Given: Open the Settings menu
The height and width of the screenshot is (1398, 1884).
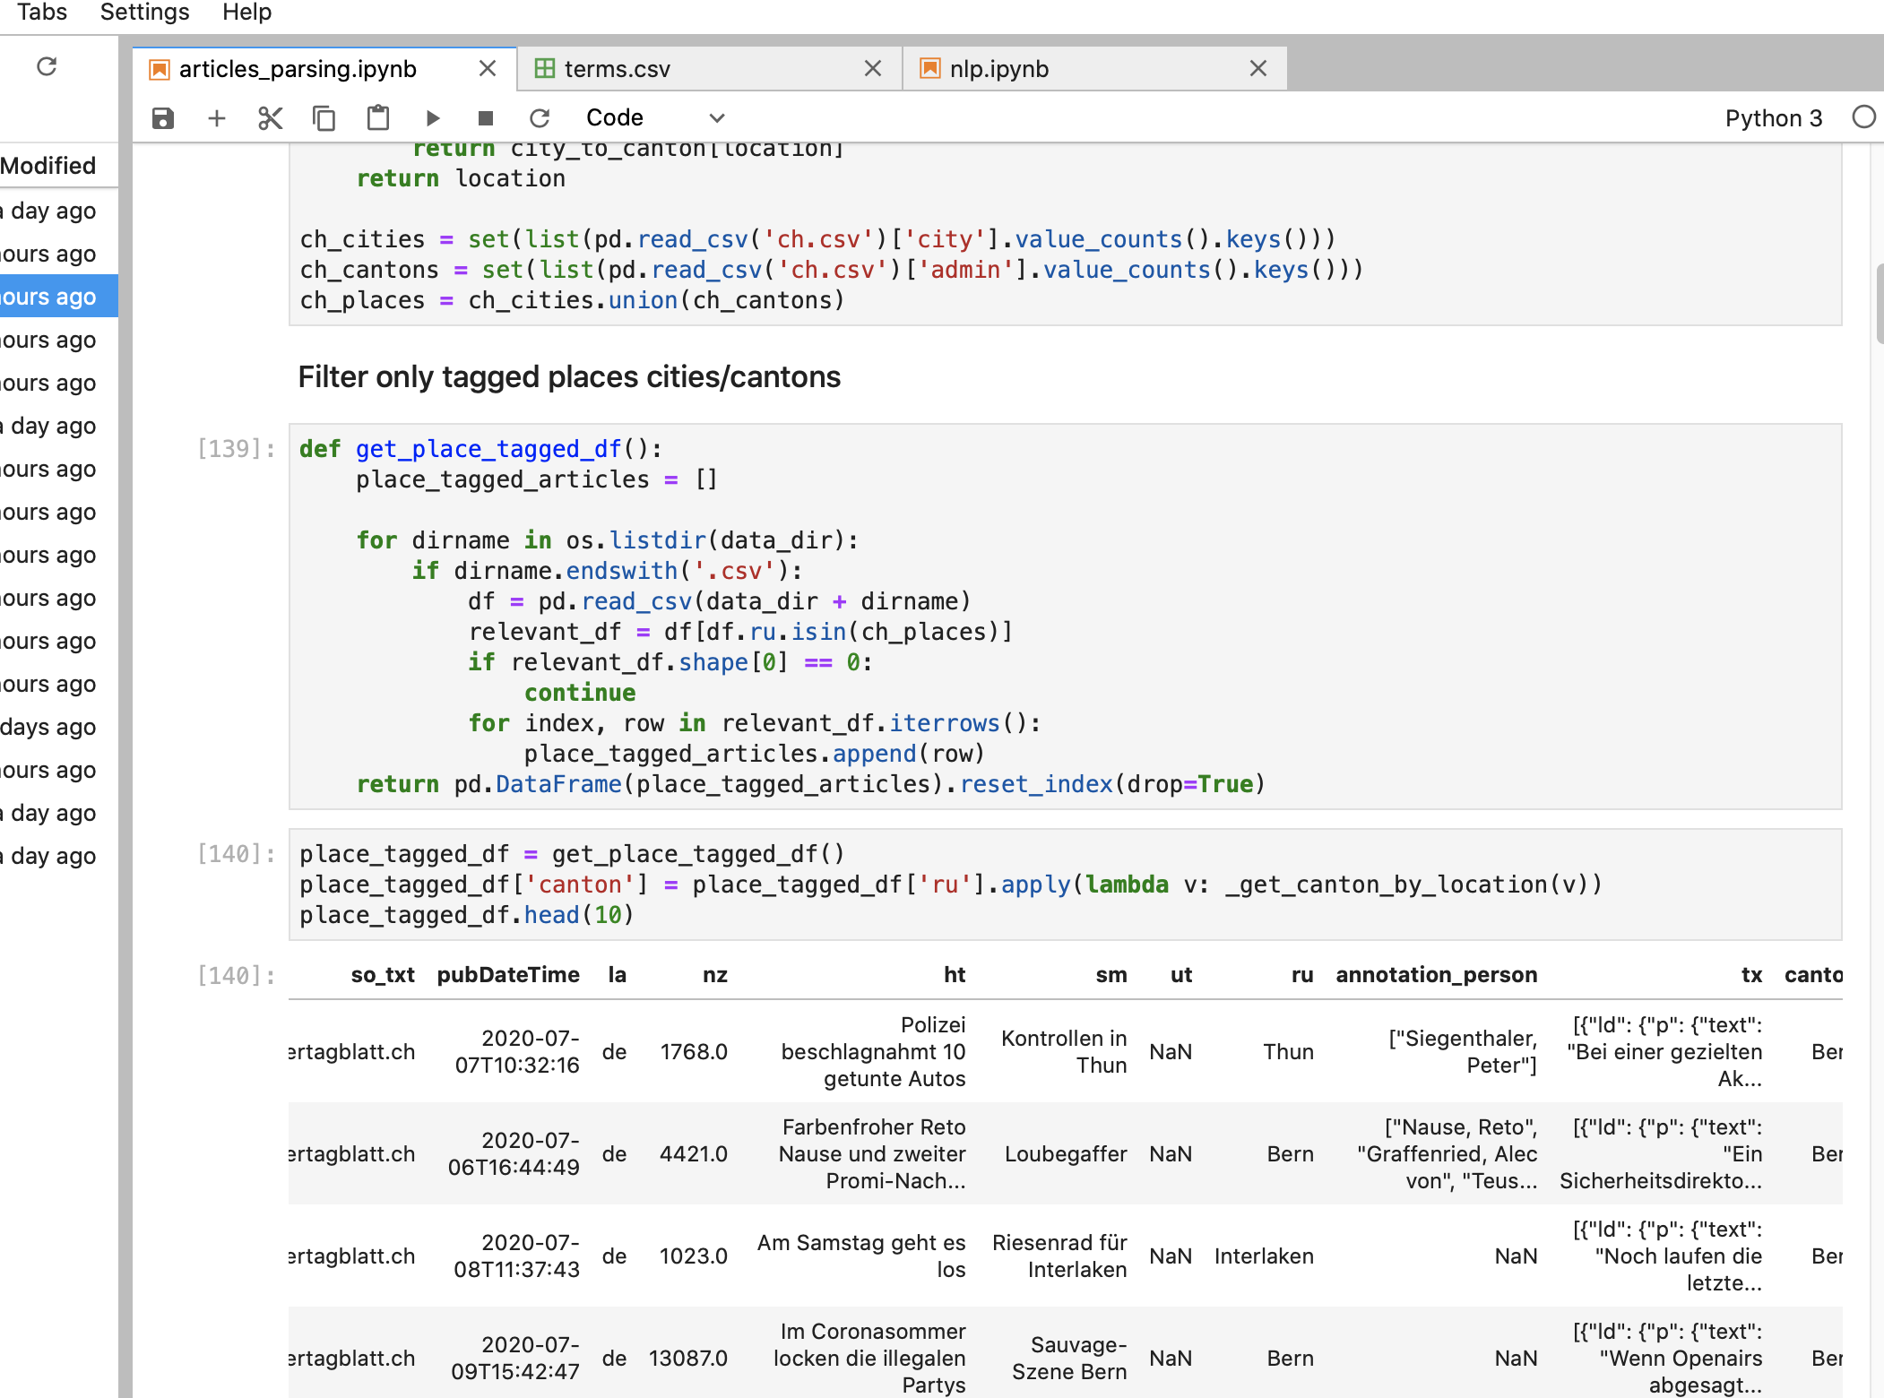Looking at the screenshot, I should pos(144,13).
